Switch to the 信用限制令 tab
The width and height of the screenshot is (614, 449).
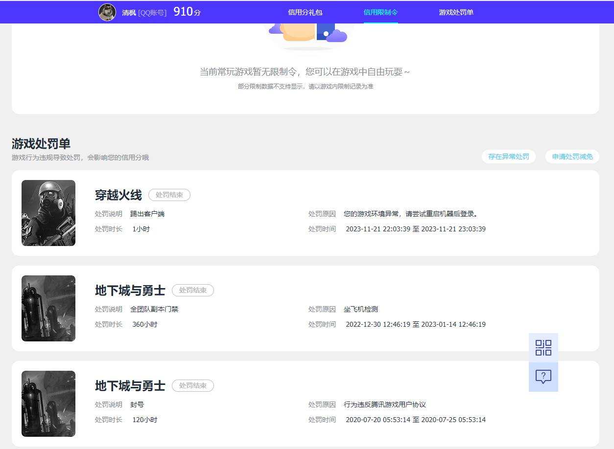pyautogui.click(x=380, y=12)
